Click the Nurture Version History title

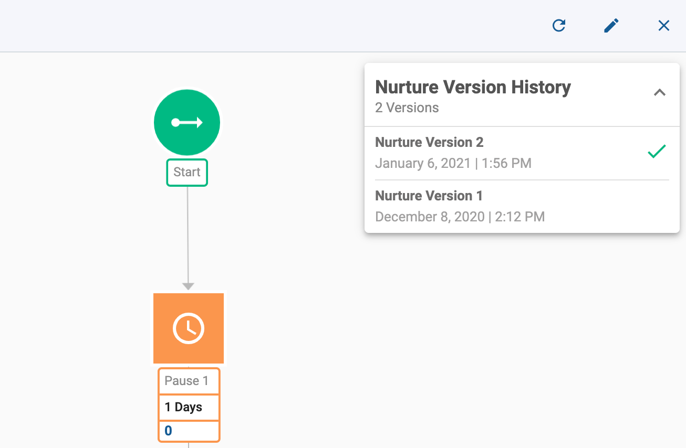coord(473,87)
